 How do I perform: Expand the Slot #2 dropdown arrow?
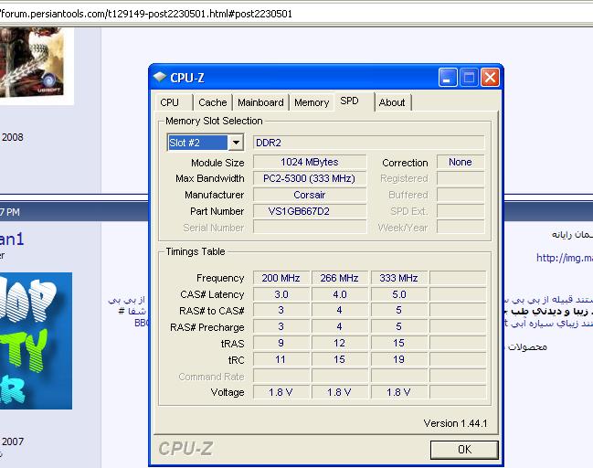(x=236, y=143)
